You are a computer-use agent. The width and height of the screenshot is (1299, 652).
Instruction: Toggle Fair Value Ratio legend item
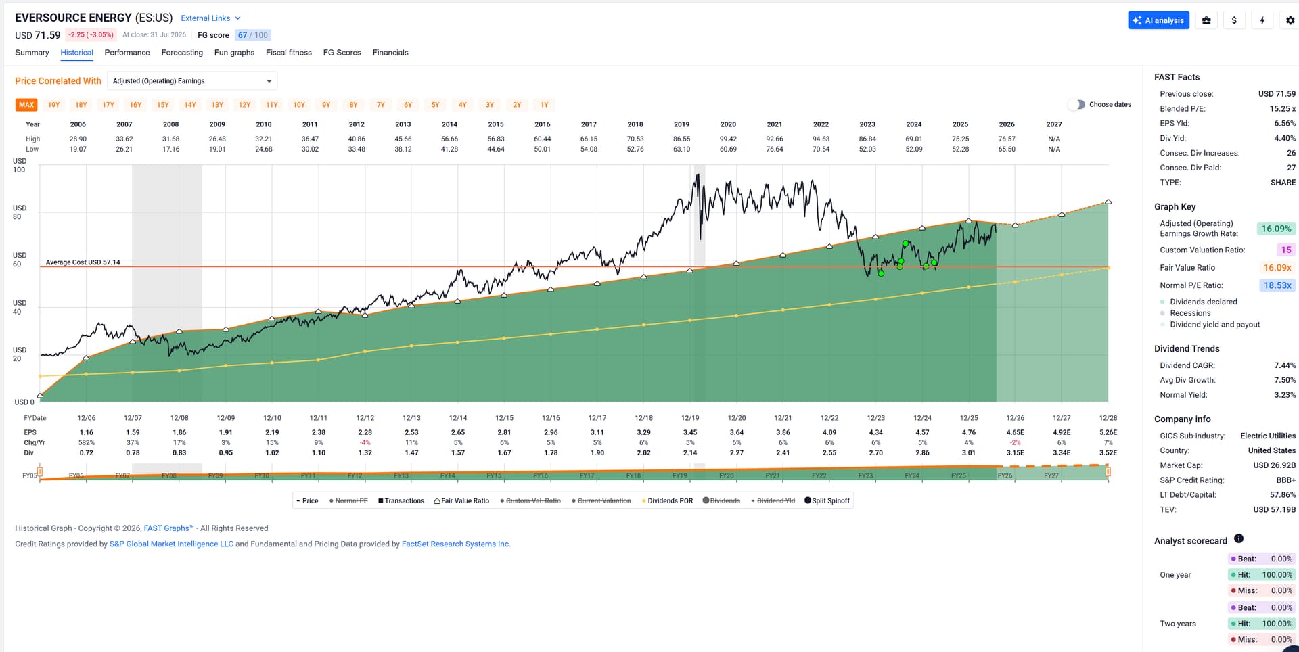(461, 501)
